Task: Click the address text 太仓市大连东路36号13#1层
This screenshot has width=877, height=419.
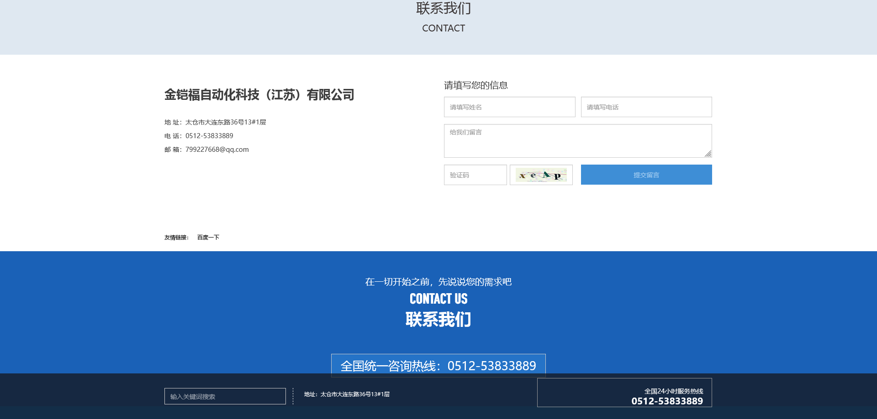Action: 226,122
